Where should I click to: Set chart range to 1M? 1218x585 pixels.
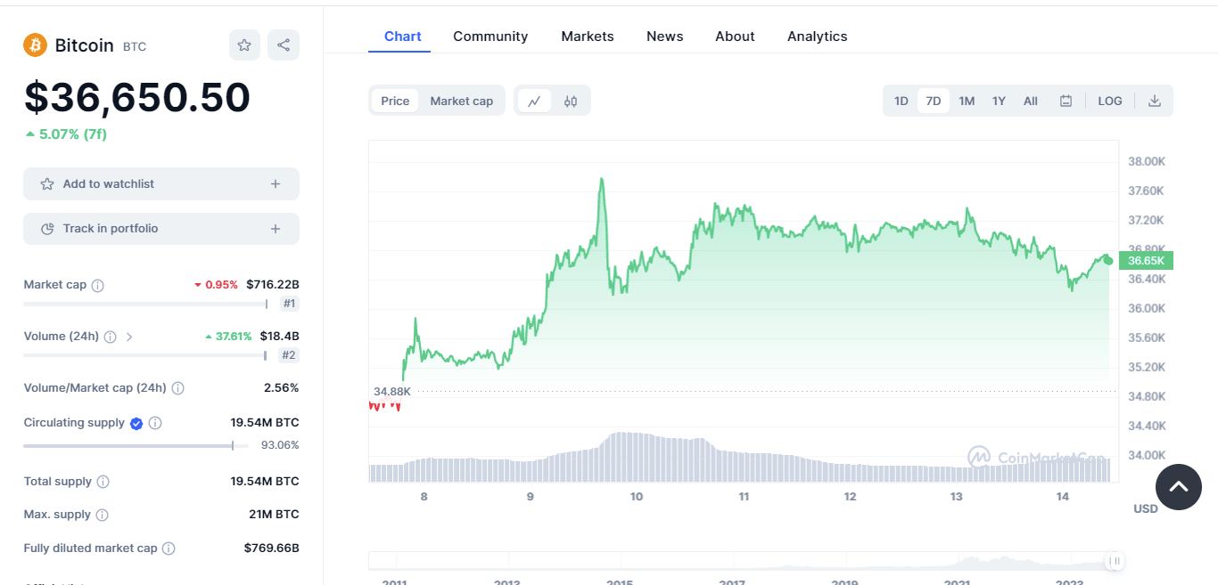(x=967, y=101)
